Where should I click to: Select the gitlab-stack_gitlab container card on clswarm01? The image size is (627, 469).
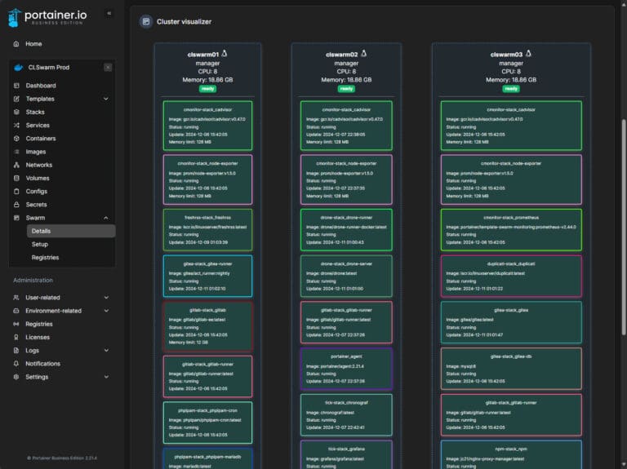click(207, 325)
